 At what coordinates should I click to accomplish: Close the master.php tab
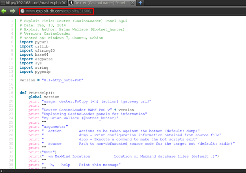[64, 3]
